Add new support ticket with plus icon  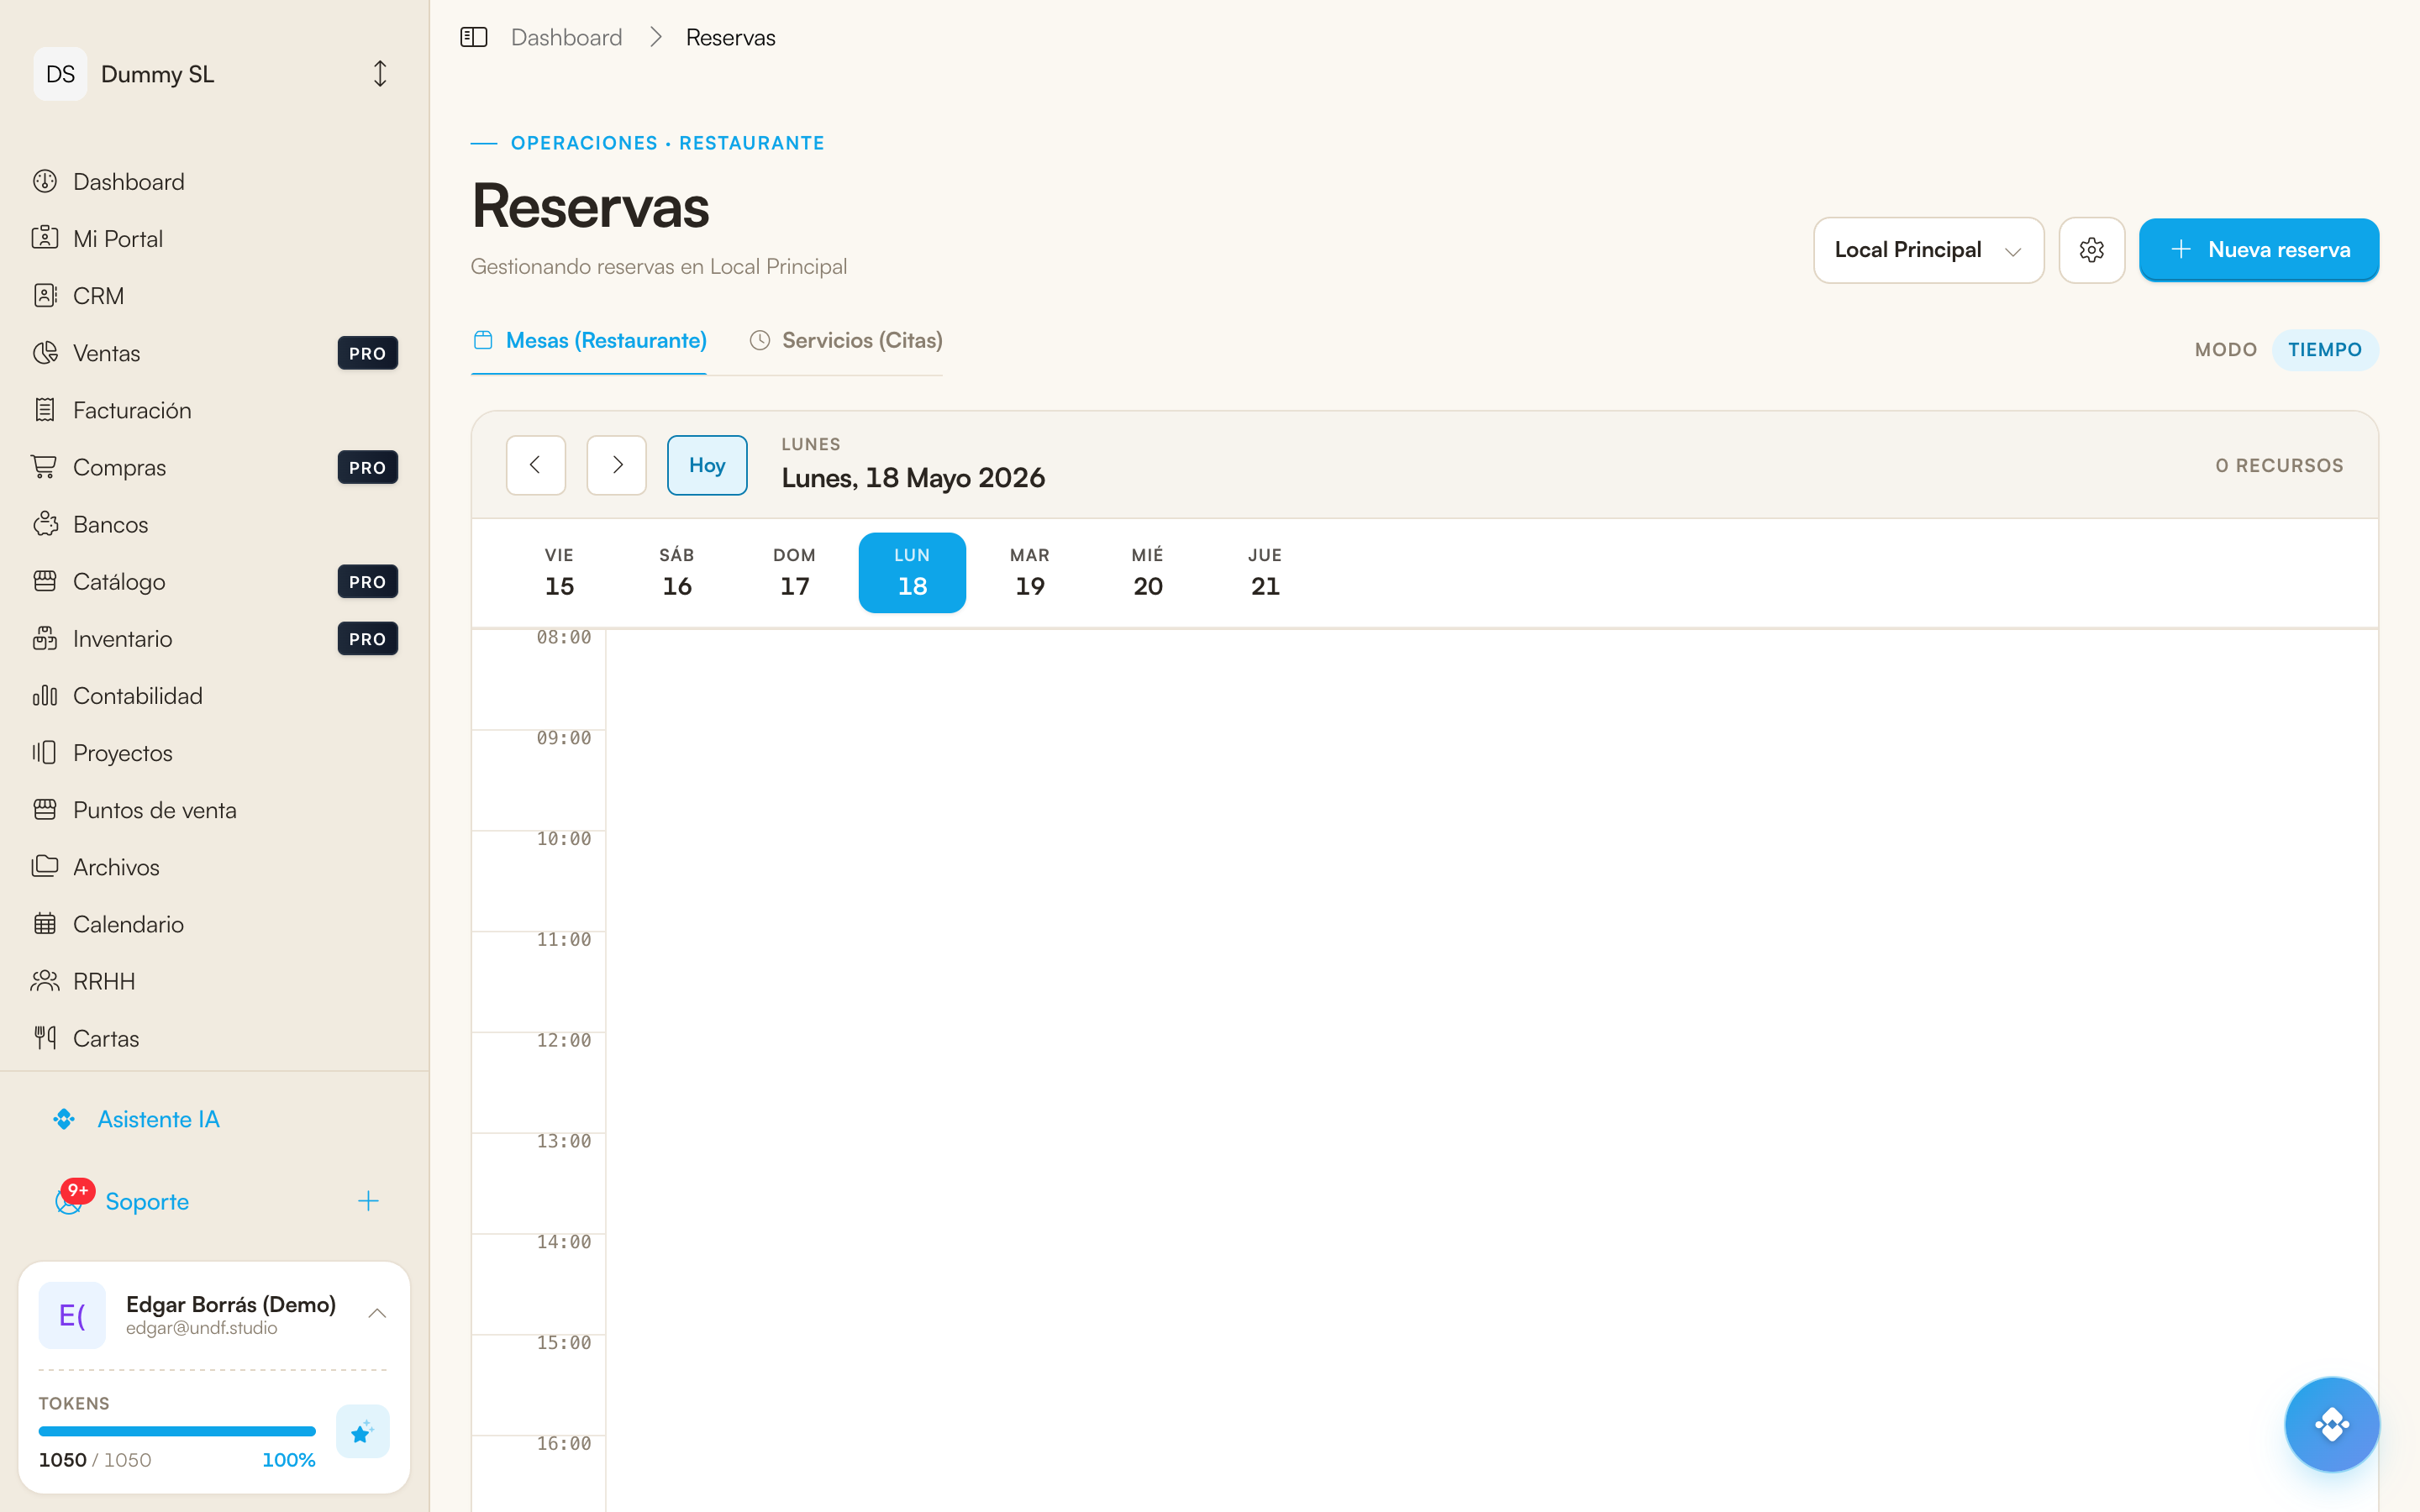368,1201
